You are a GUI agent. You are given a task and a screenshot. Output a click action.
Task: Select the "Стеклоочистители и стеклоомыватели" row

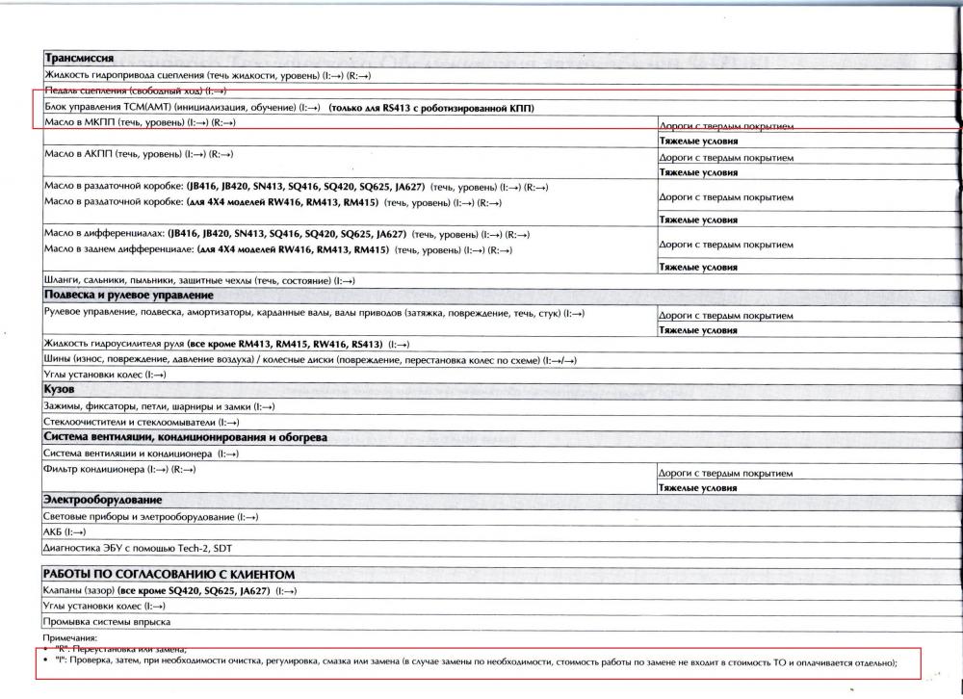[x=142, y=422]
